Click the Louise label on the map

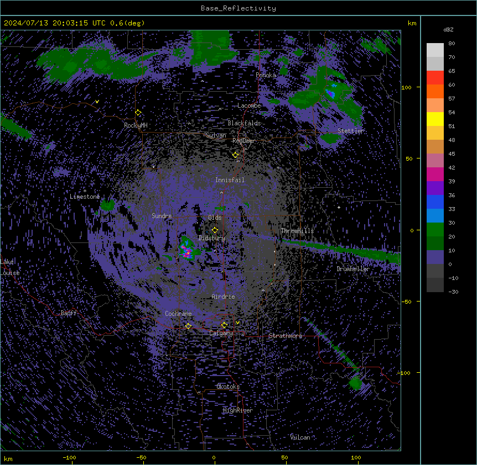coord(10,273)
